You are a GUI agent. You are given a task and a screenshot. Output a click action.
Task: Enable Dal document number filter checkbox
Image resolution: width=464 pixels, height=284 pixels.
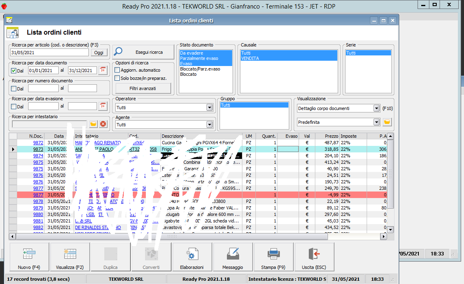pos(13,88)
